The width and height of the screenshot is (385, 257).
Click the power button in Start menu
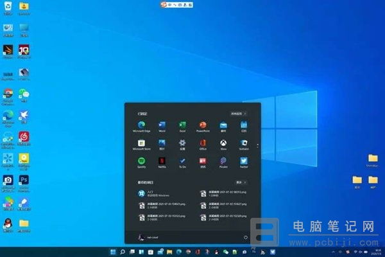pyautogui.click(x=246, y=237)
